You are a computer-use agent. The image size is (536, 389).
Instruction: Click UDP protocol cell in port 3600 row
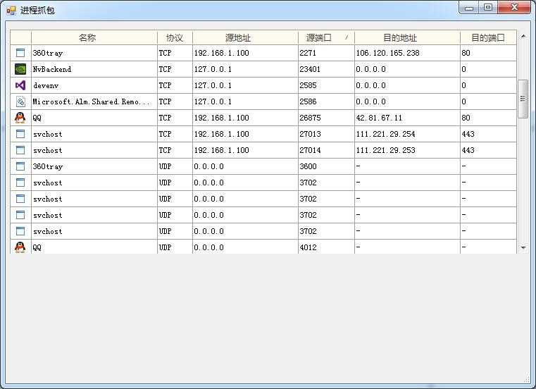[x=175, y=166]
